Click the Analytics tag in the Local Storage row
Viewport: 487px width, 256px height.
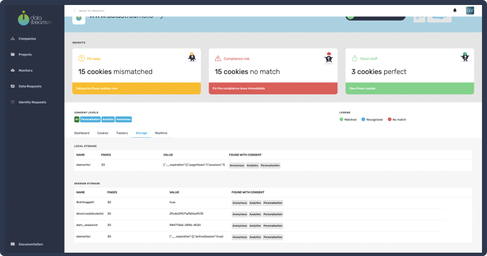click(253, 165)
